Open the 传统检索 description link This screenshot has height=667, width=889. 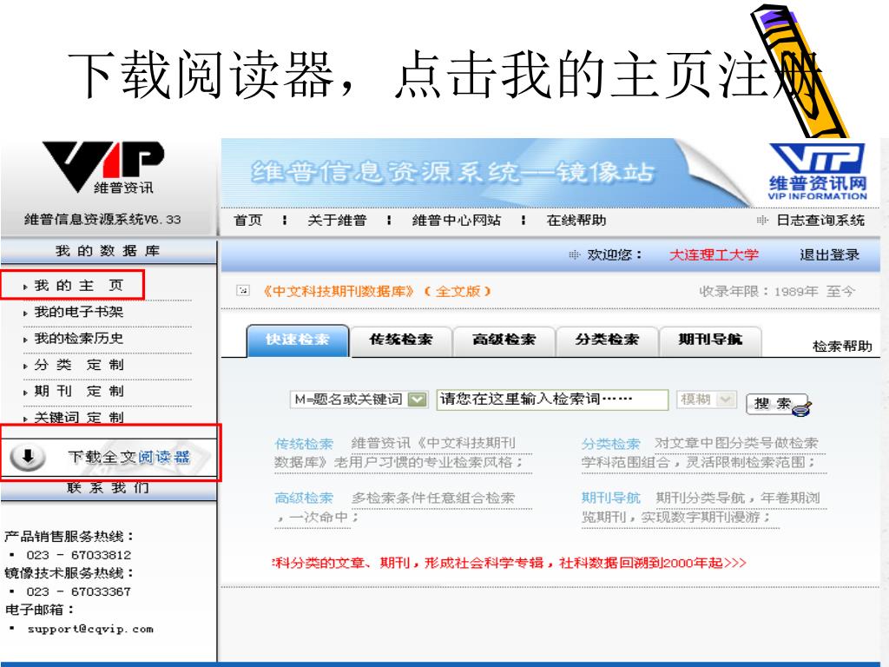pyautogui.click(x=304, y=444)
